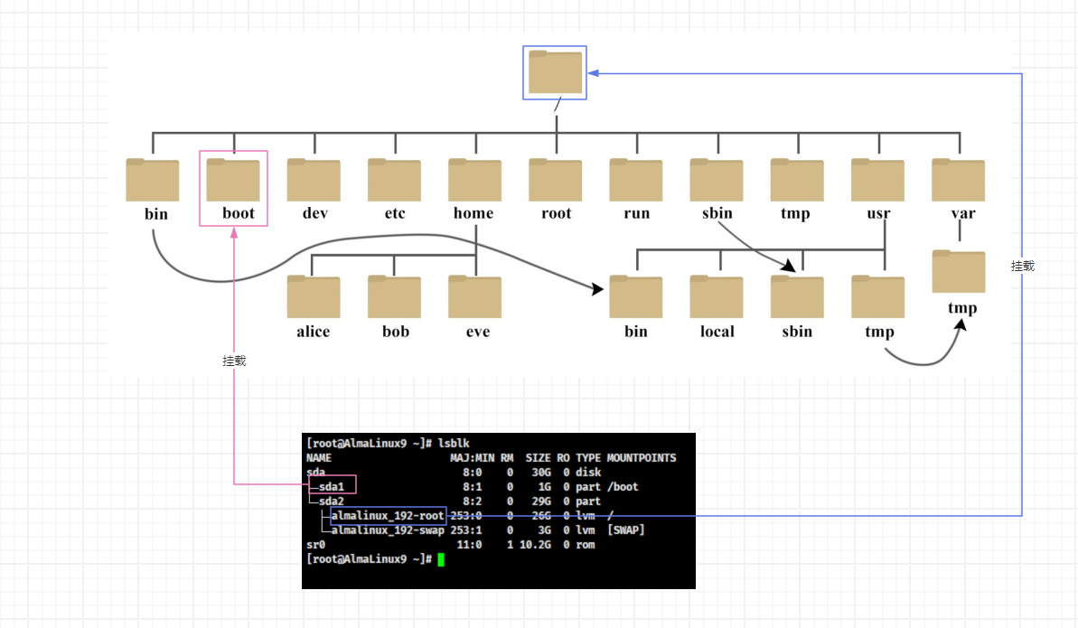
Task: Select the tmp folder beneath var
Action: 959,272
